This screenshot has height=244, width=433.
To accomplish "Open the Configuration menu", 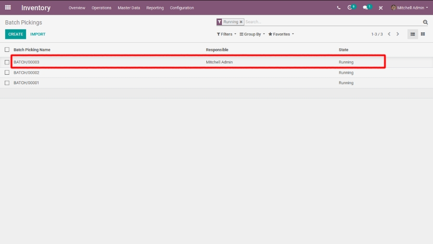I will click(182, 8).
